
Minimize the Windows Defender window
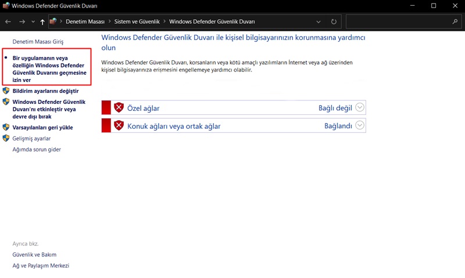click(x=412, y=6)
